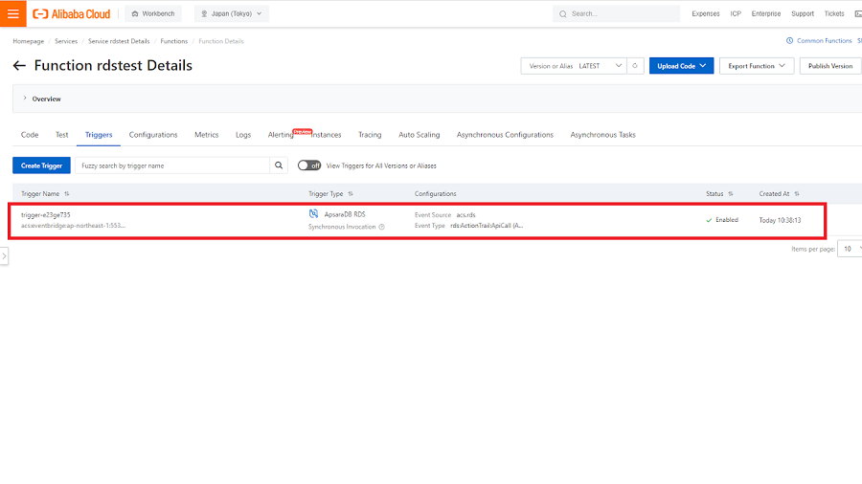This screenshot has height=484, width=862.
Task: Sort by Trigger Name column icon
Action: click(x=67, y=194)
